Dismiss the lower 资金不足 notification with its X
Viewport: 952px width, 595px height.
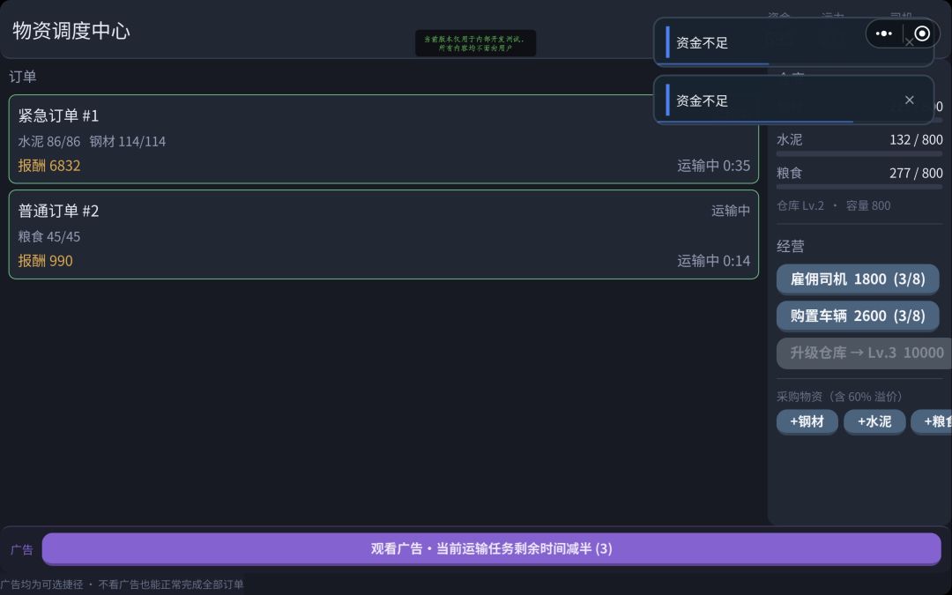pyautogui.click(x=909, y=100)
